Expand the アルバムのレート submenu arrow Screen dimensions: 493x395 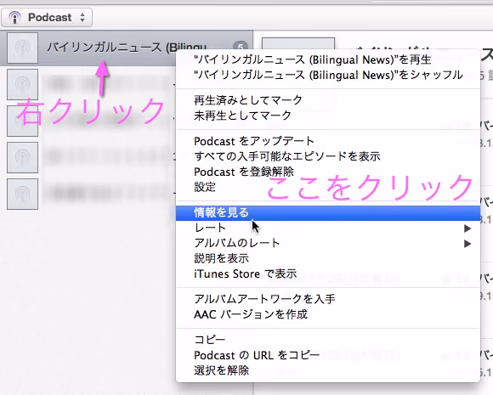coord(467,244)
